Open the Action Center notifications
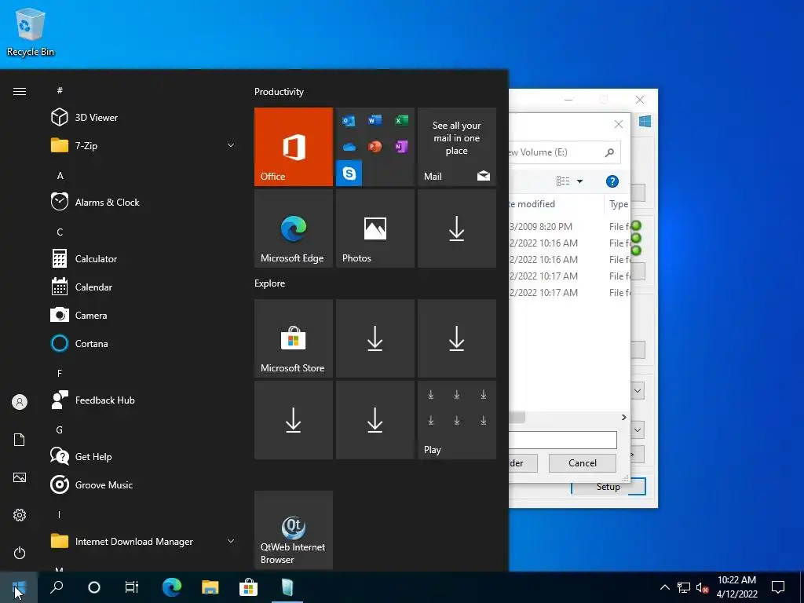This screenshot has width=804, height=603. [778, 587]
